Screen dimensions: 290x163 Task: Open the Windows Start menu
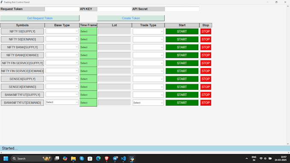pos(6,159)
